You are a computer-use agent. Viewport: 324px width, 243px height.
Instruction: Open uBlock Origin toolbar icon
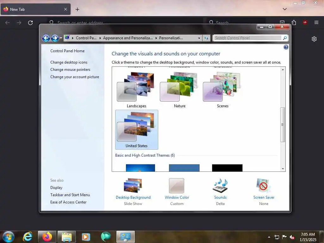tap(305, 22)
